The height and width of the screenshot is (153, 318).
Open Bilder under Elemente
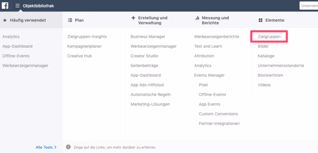click(x=263, y=46)
